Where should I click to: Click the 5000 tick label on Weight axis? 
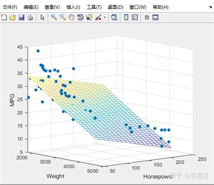pyautogui.click(x=93, y=171)
